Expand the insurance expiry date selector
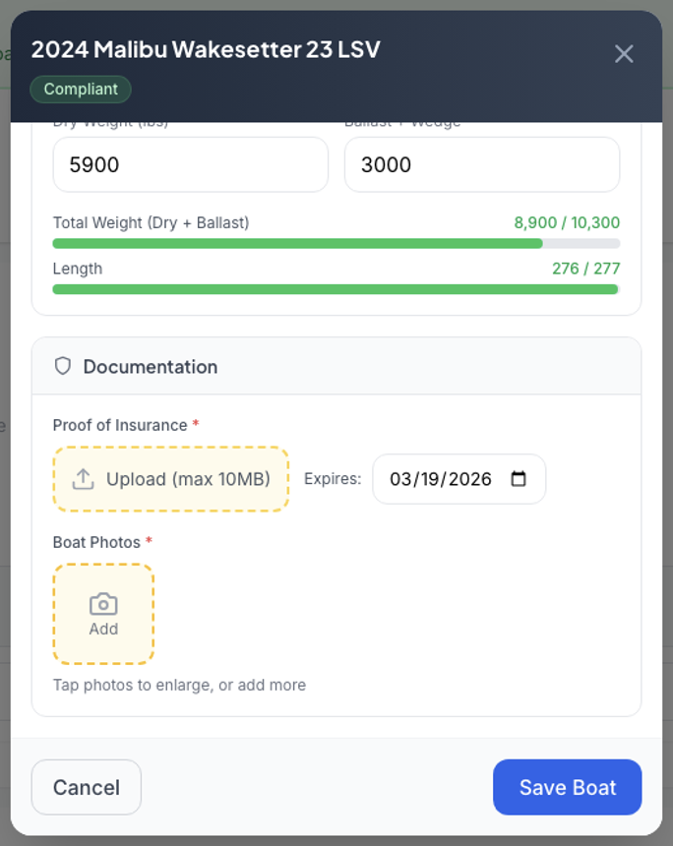 [x=459, y=479]
